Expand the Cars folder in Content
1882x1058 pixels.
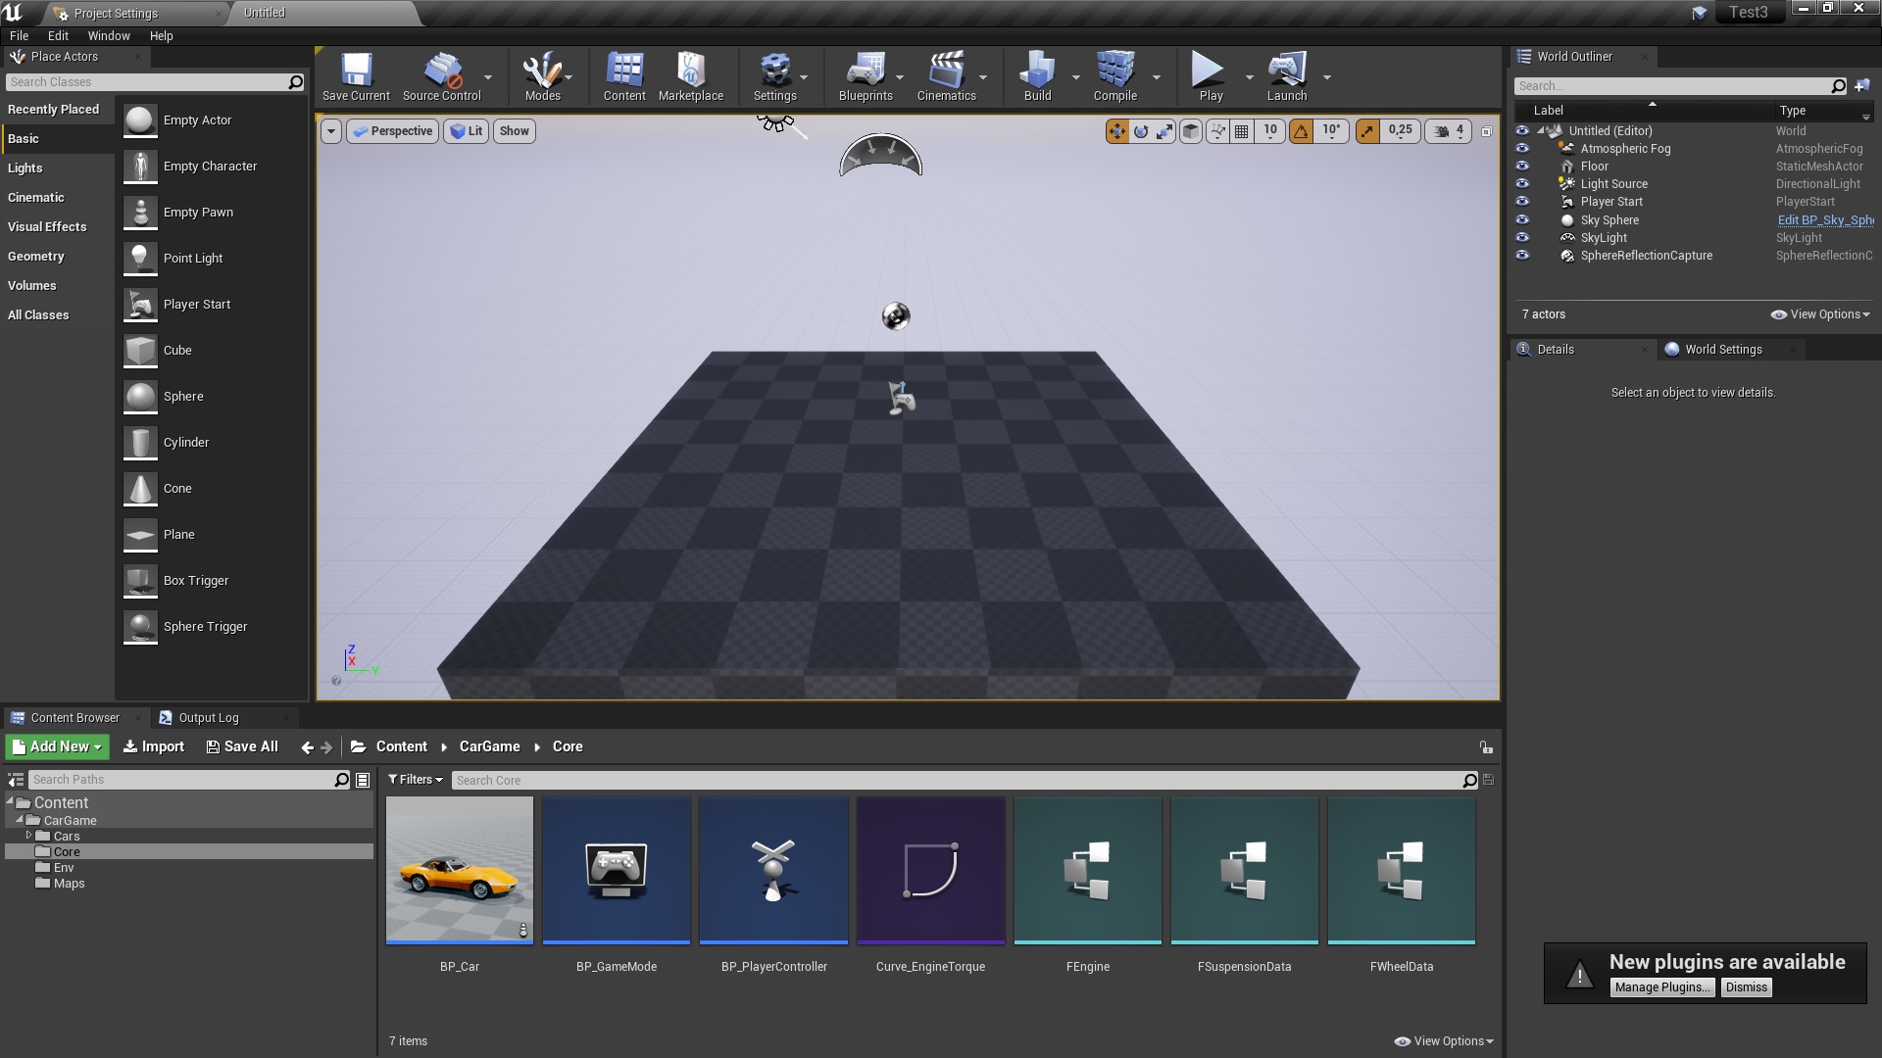(28, 836)
